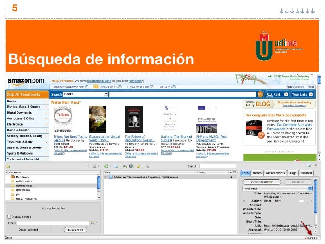The height and width of the screenshot is (244, 325).
Task: Open the Web Page item type dropdown
Action: [277, 189]
